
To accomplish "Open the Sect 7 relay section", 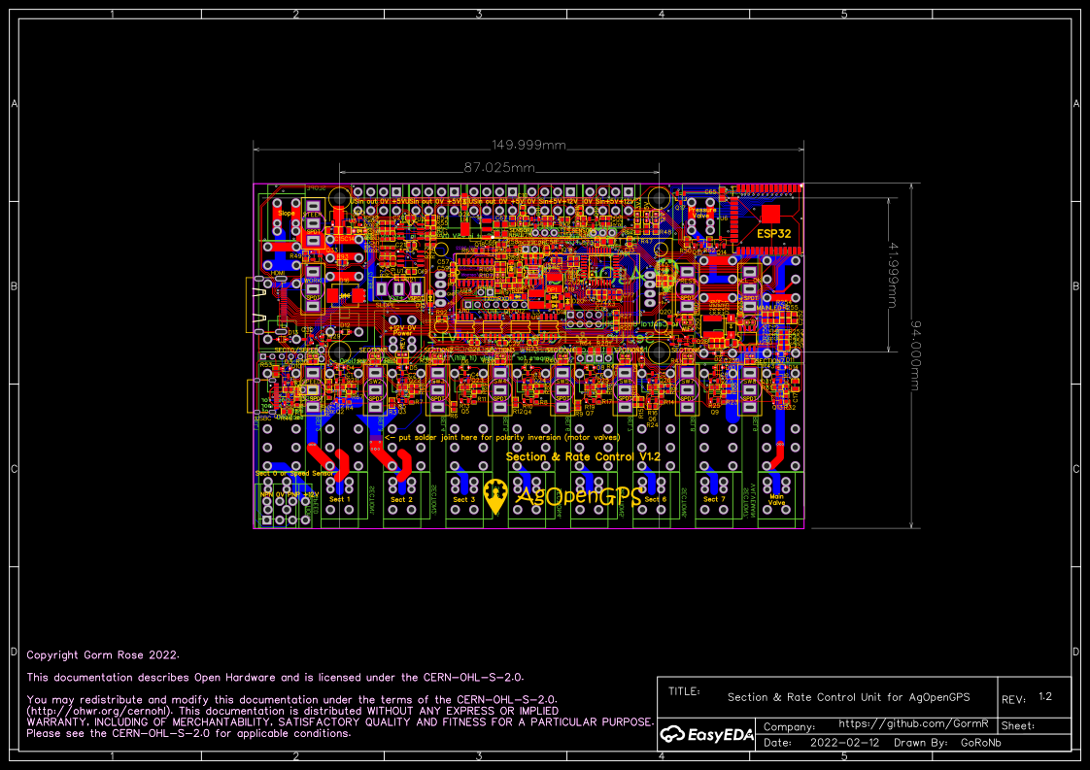I will click(x=716, y=497).
